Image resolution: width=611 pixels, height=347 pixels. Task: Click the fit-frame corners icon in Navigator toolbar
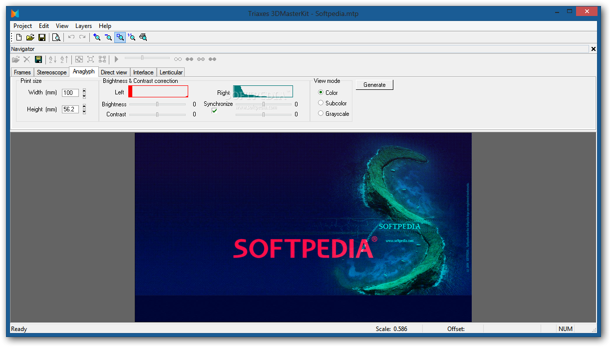coord(90,59)
